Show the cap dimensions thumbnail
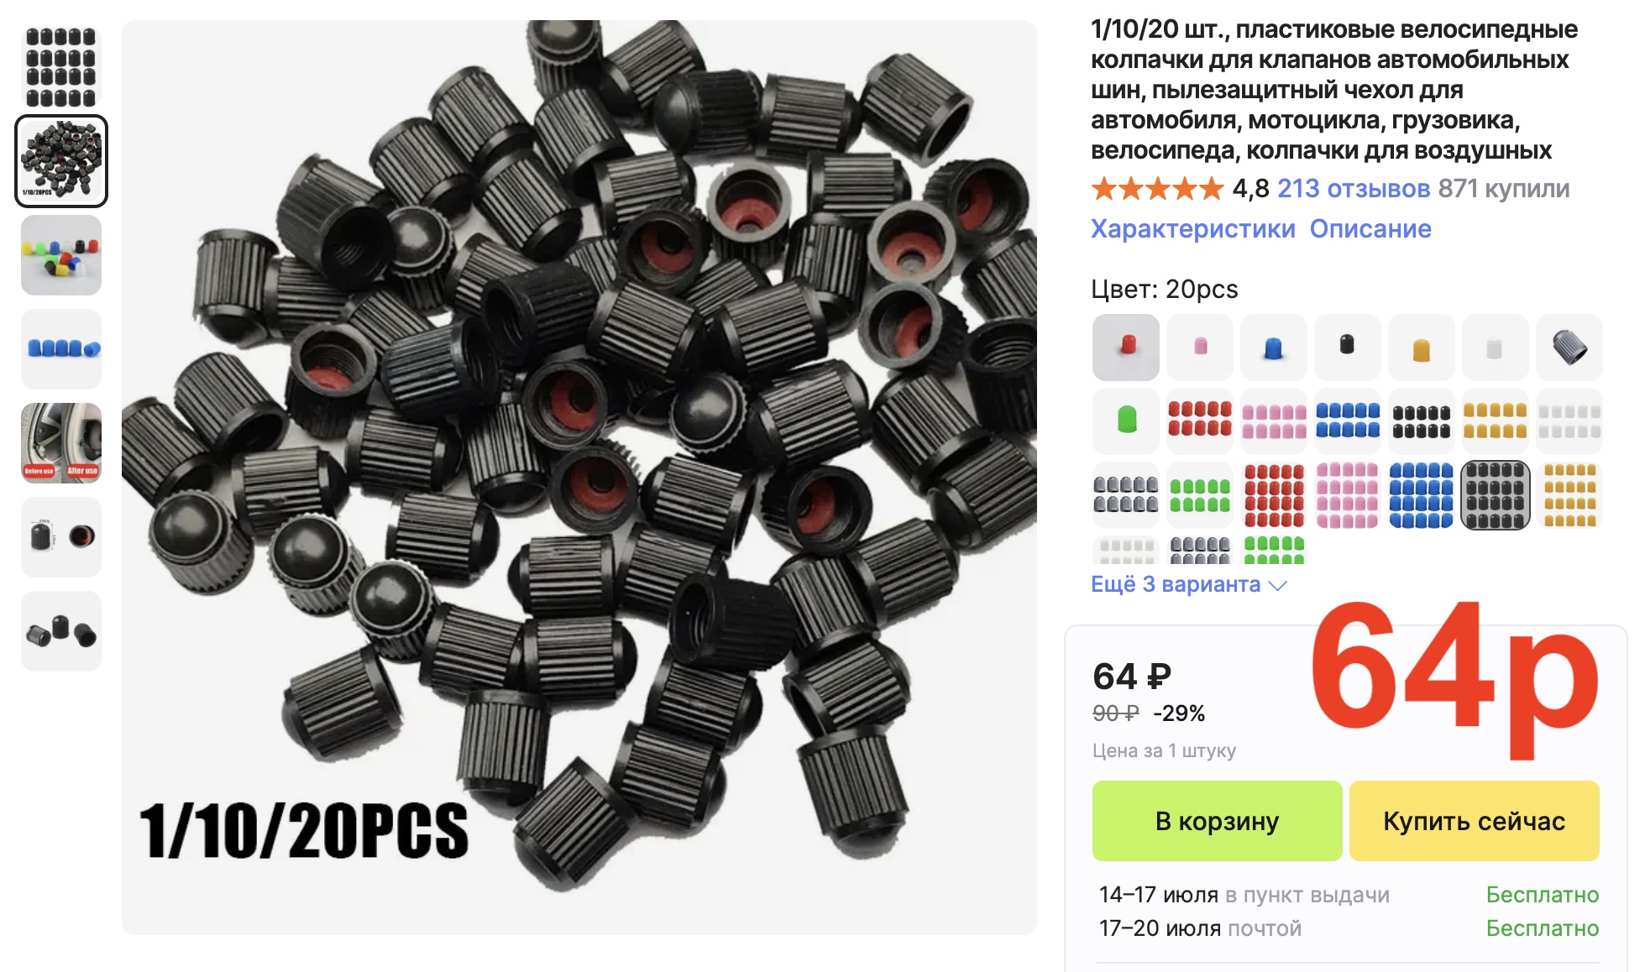 (x=61, y=537)
